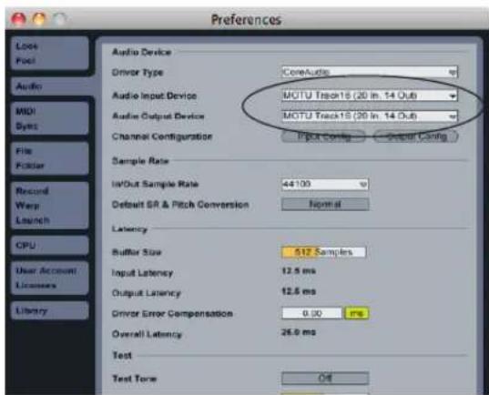Click the 12.5 ms Input Latency value
The image size is (489, 395).
coord(299,270)
